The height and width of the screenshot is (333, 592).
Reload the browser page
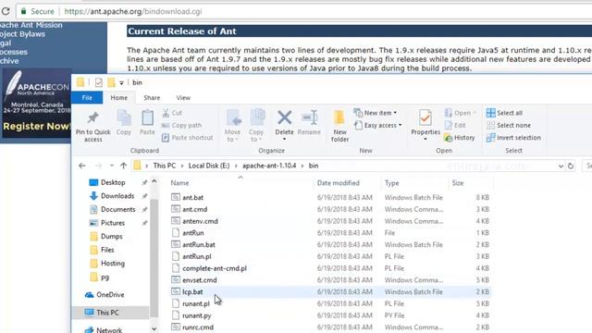tap(6, 11)
